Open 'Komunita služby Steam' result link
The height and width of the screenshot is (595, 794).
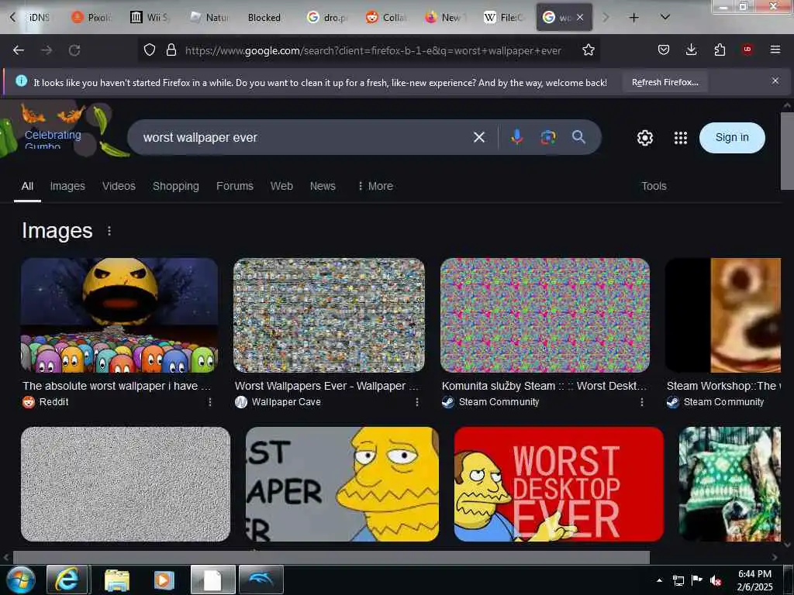tap(544, 386)
